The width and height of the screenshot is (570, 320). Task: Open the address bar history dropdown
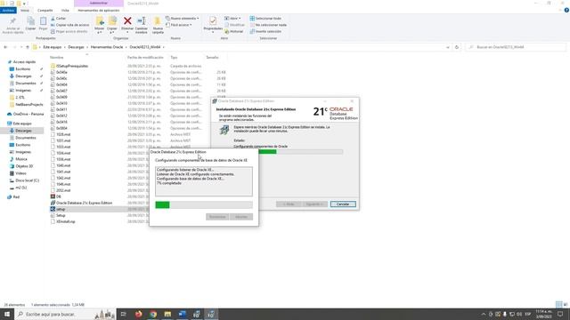point(448,47)
